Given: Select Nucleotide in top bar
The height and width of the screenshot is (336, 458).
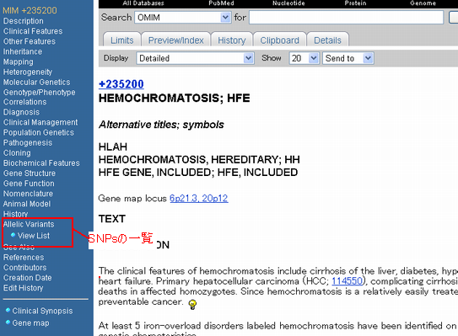Looking at the screenshot, I should coord(288,3).
